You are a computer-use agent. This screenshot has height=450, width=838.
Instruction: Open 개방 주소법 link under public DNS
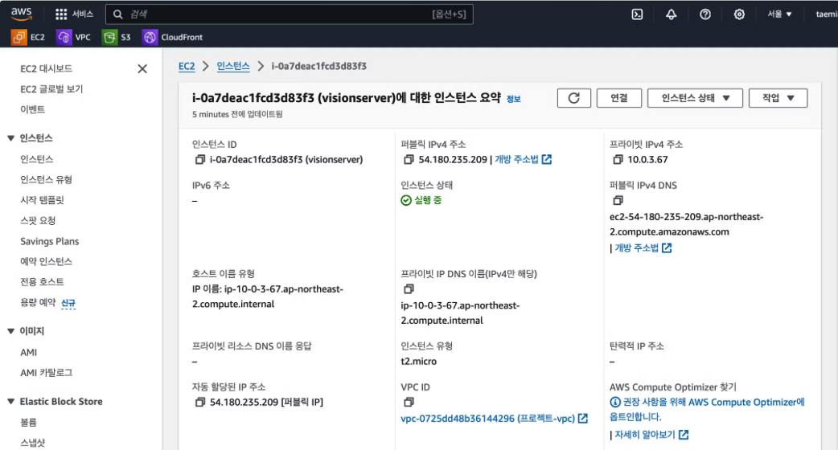643,247
